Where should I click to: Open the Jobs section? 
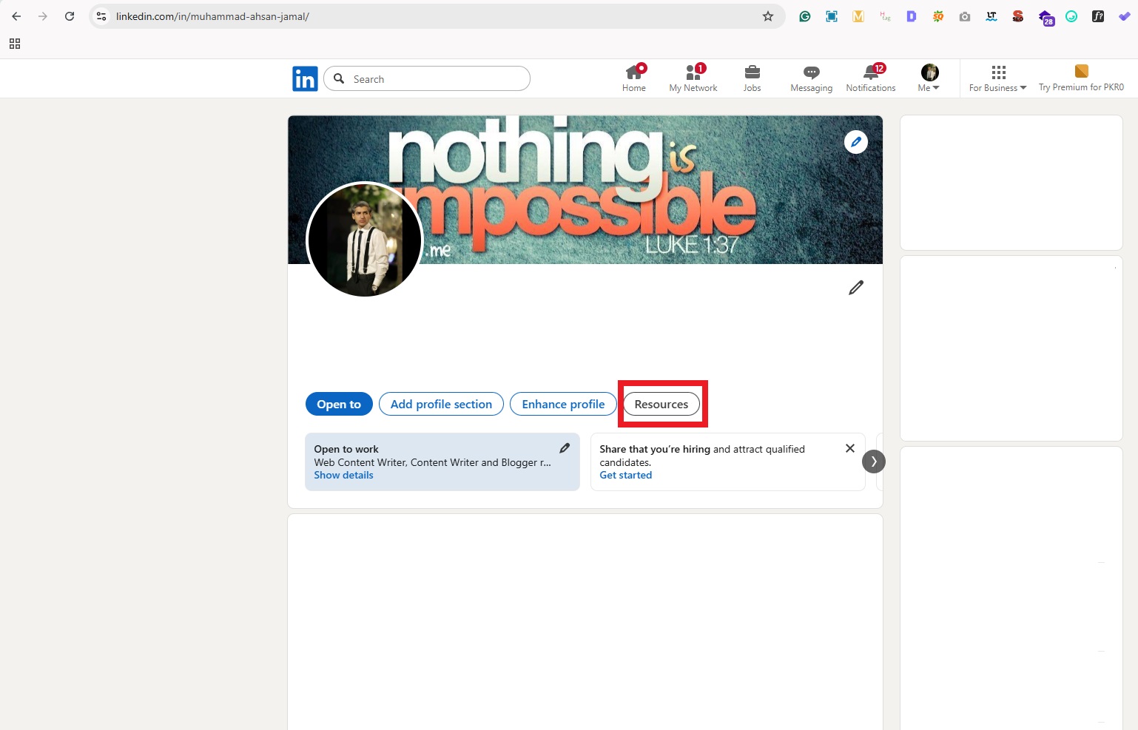click(x=752, y=78)
